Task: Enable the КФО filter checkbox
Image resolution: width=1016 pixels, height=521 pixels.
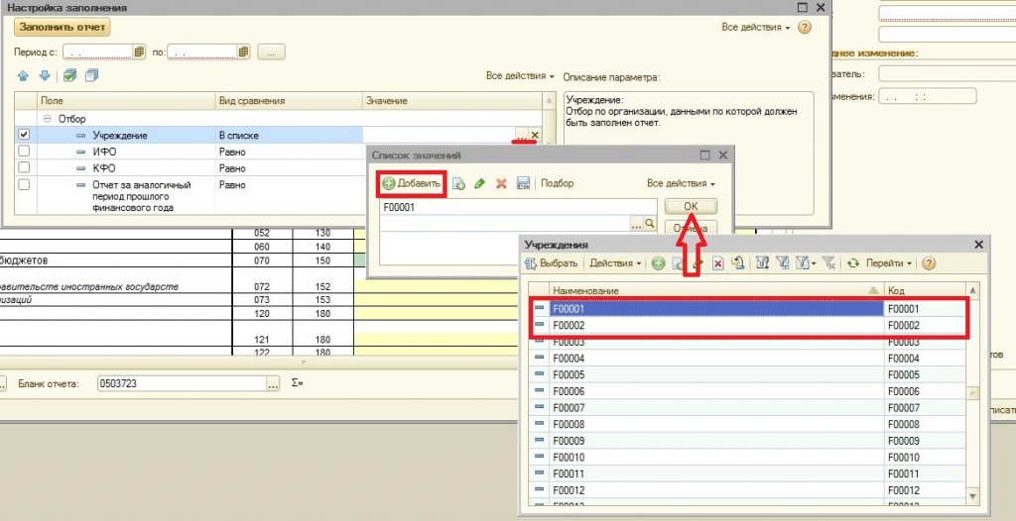Action: tap(24, 167)
